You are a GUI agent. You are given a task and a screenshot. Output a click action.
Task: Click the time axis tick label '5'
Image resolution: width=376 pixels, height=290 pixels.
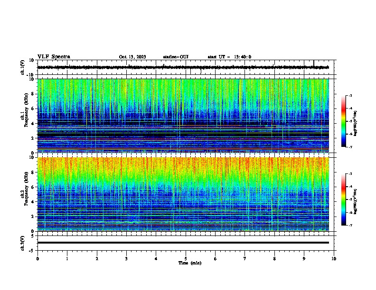[x=186, y=259]
